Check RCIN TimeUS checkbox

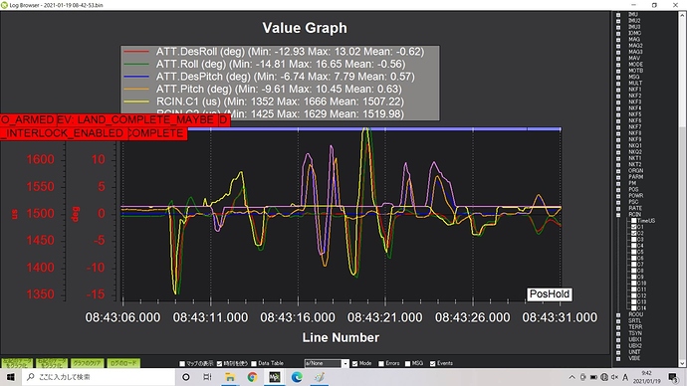633,221
